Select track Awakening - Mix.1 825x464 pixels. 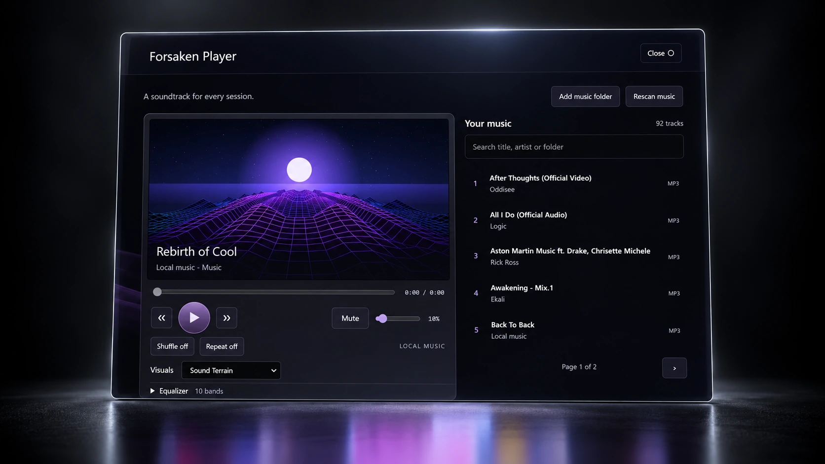point(576,293)
